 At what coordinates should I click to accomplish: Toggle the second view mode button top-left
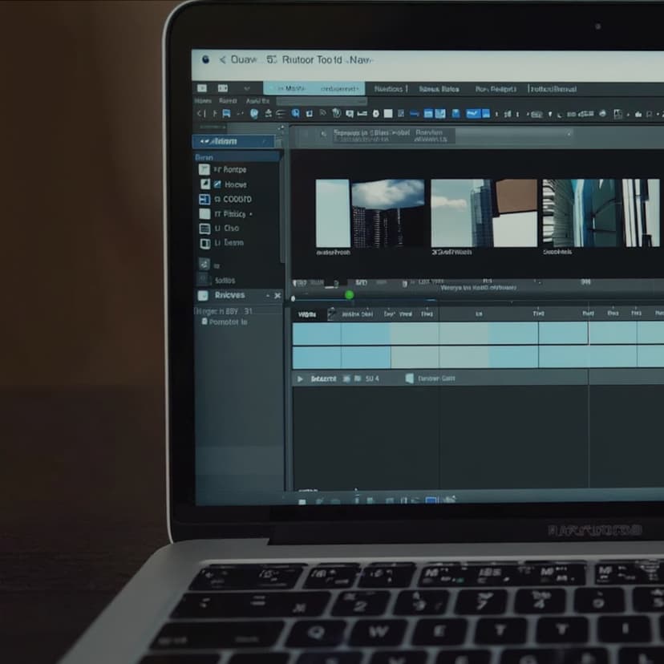pyautogui.click(x=223, y=88)
